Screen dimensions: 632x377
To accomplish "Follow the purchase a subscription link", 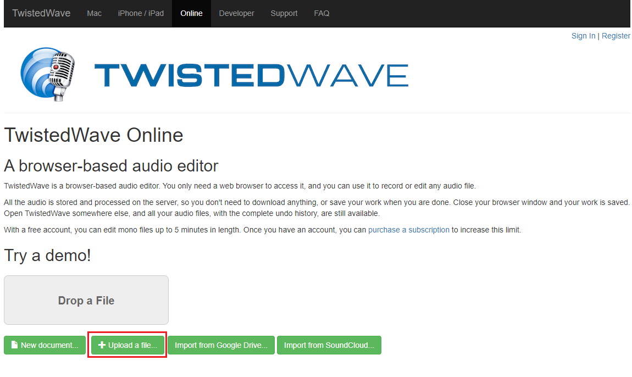I will (x=409, y=230).
